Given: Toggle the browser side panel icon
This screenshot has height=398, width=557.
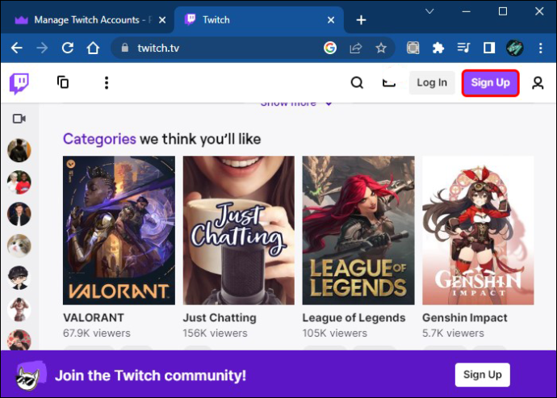Looking at the screenshot, I should coord(489,48).
